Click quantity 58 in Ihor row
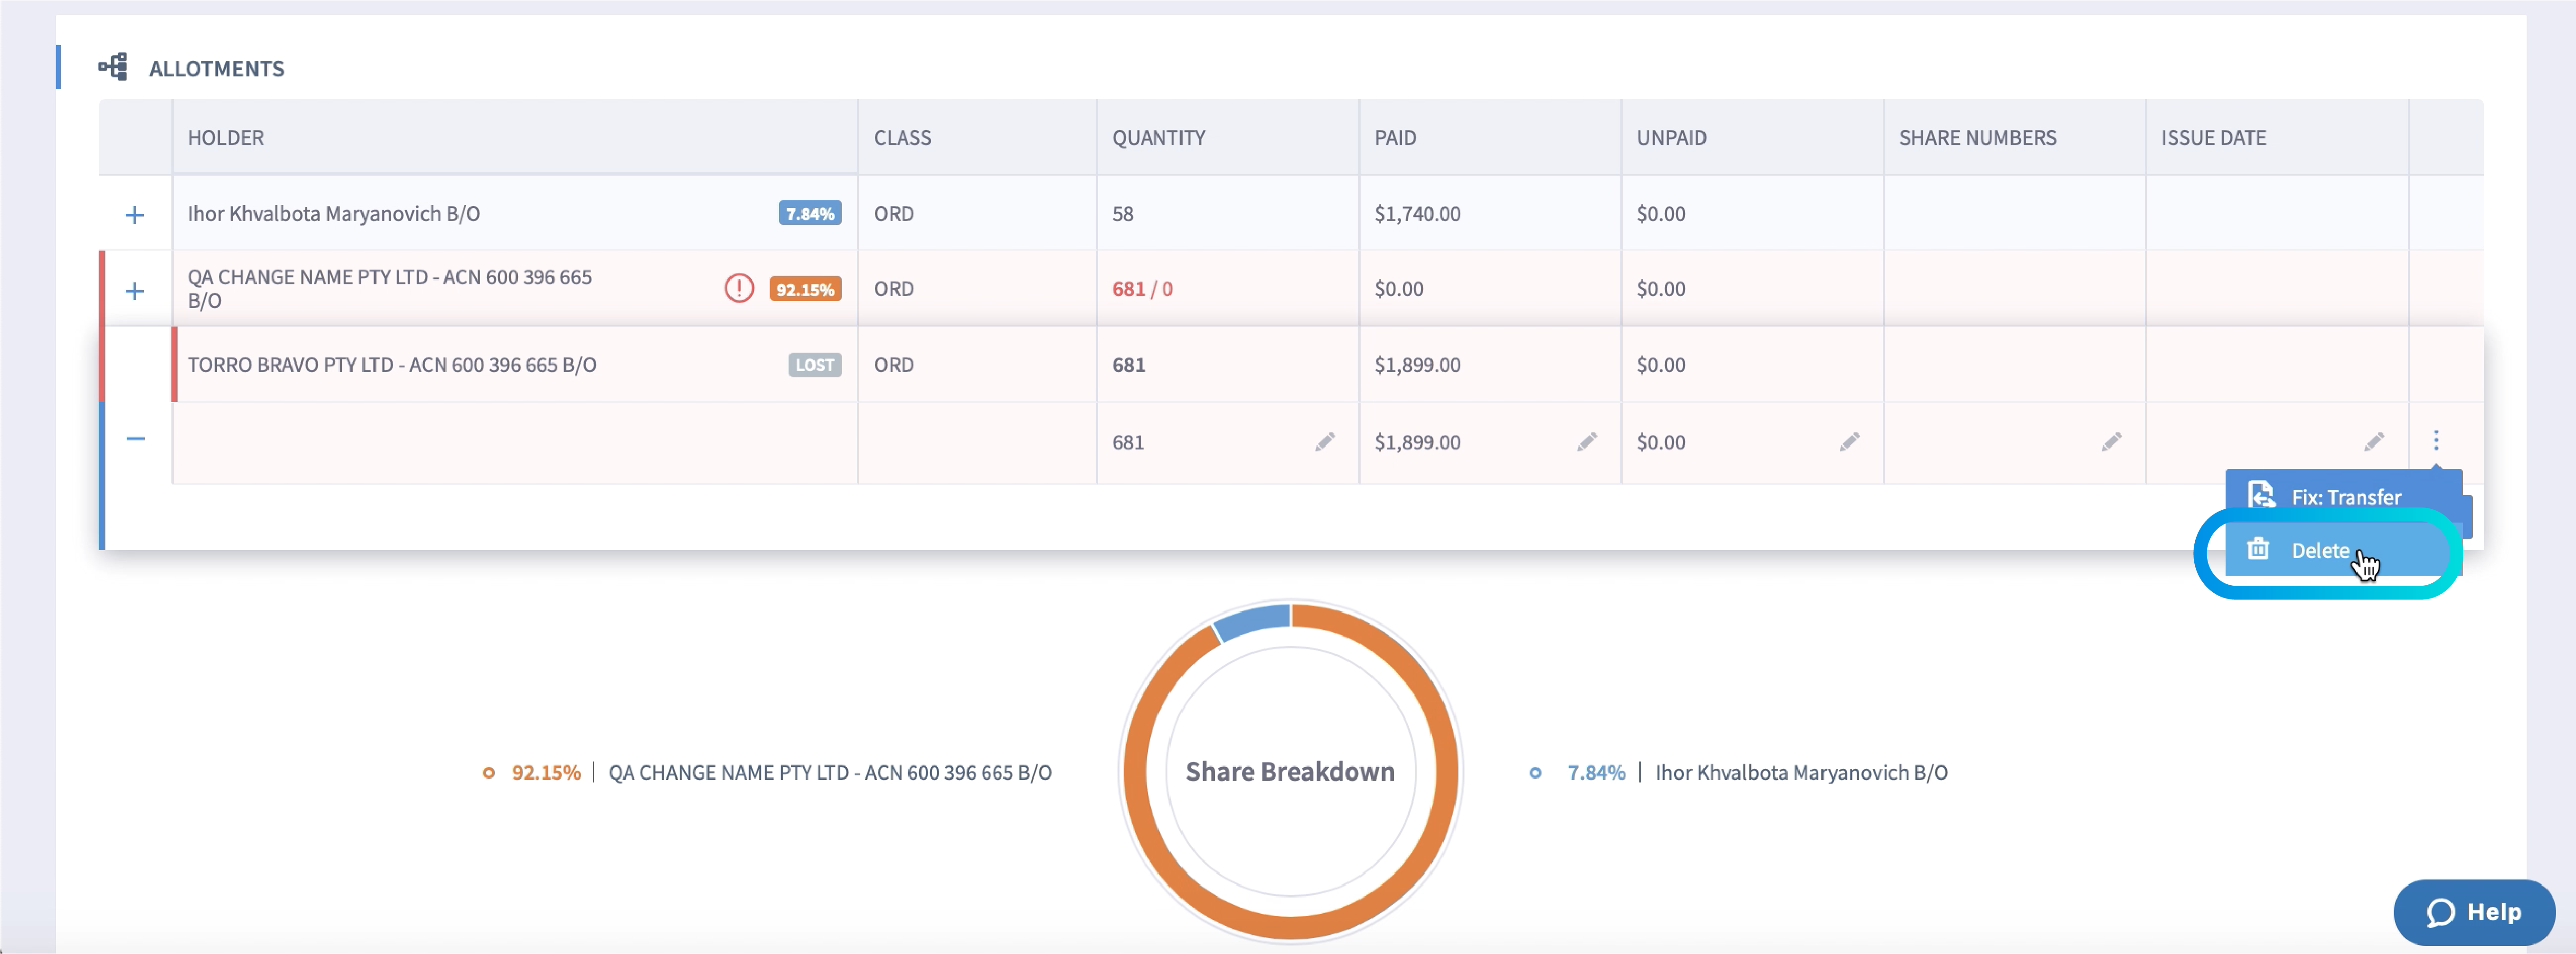The height and width of the screenshot is (954, 2576). tap(1122, 213)
